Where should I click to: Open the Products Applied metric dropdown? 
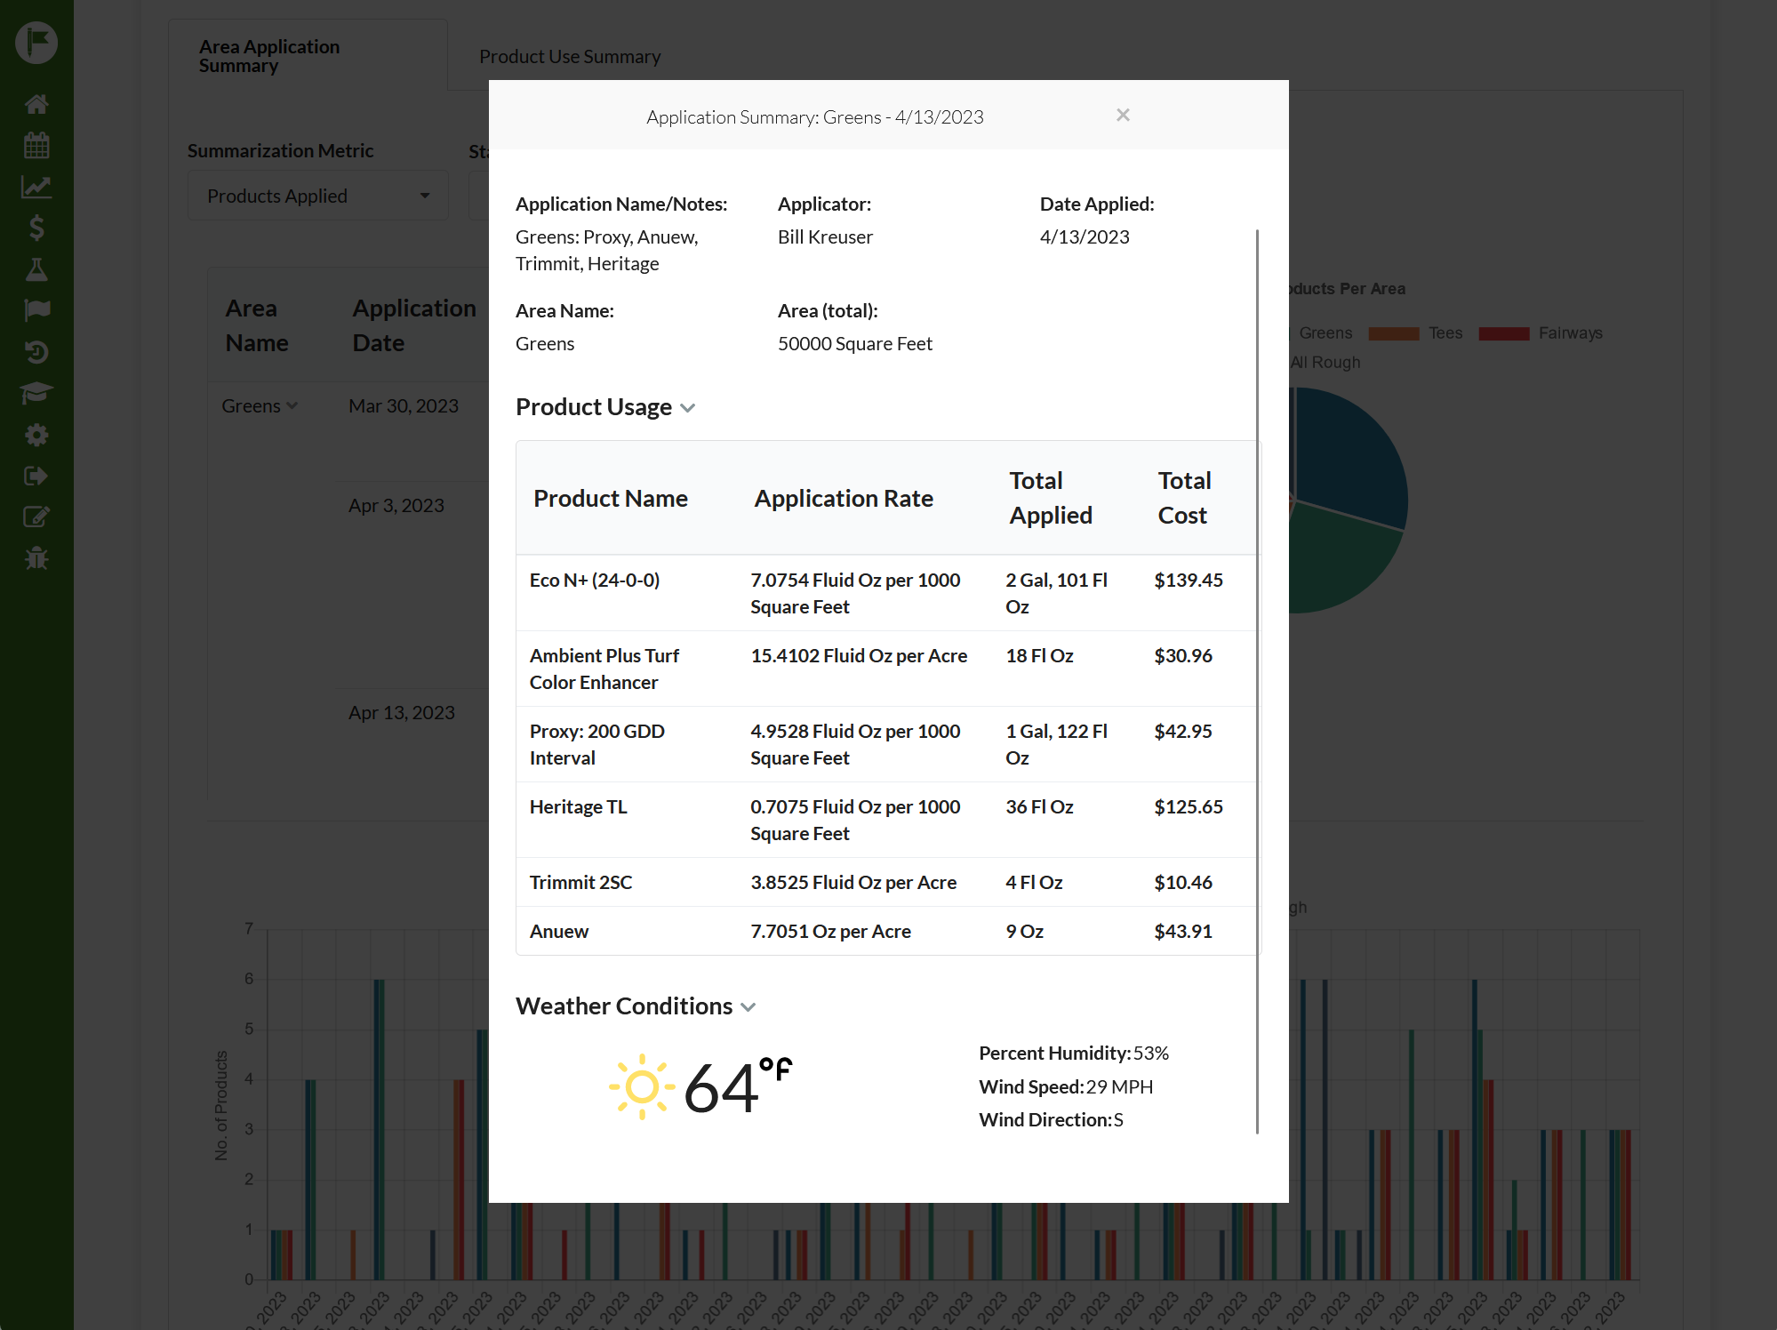click(318, 196)
